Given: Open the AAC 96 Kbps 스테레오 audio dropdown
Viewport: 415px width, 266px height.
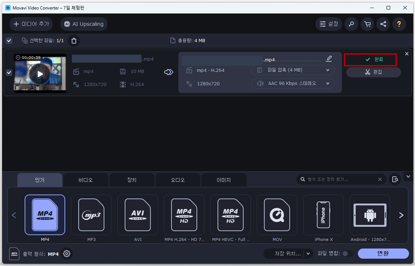Looking at the screenshot, I should pos(293,83).
